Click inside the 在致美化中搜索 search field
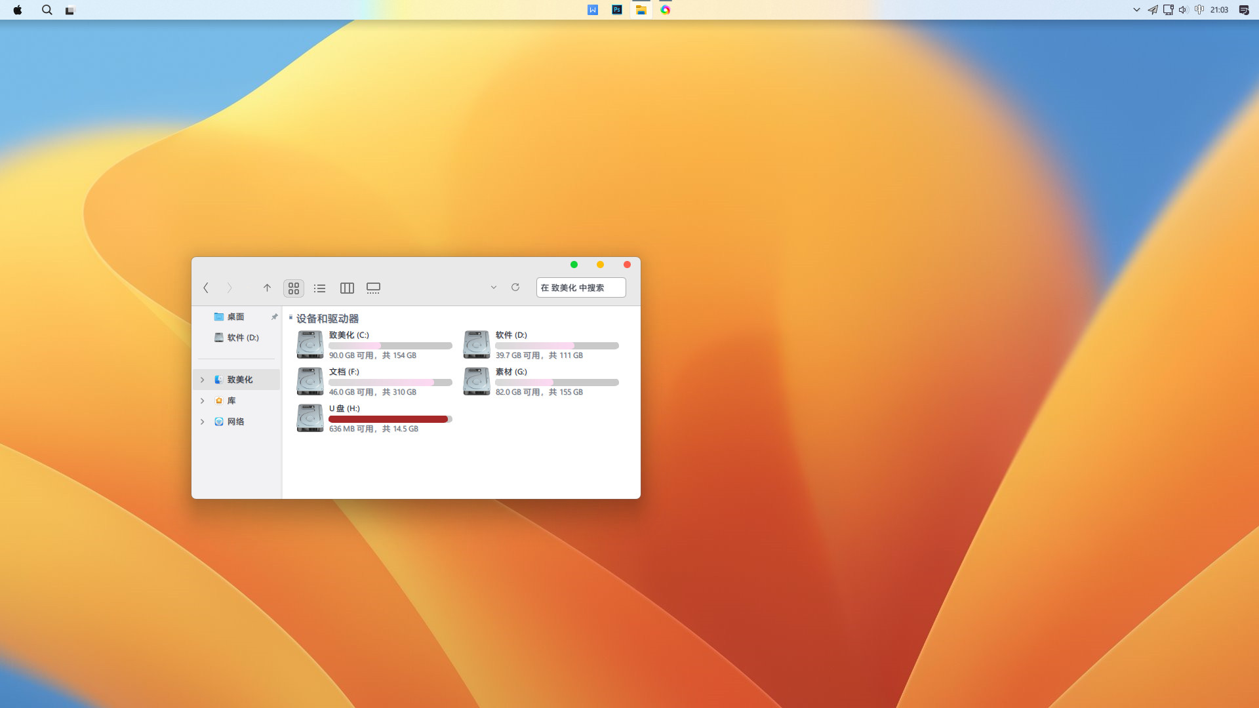 pos(580,287)
